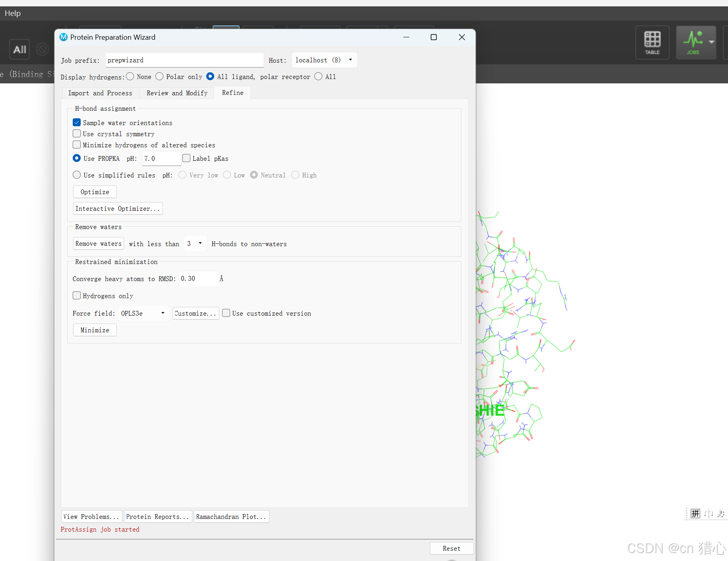Toggle Sample water orientations checkbox
The height and width of the screenshot is (561, 728).
pos(77,122)
